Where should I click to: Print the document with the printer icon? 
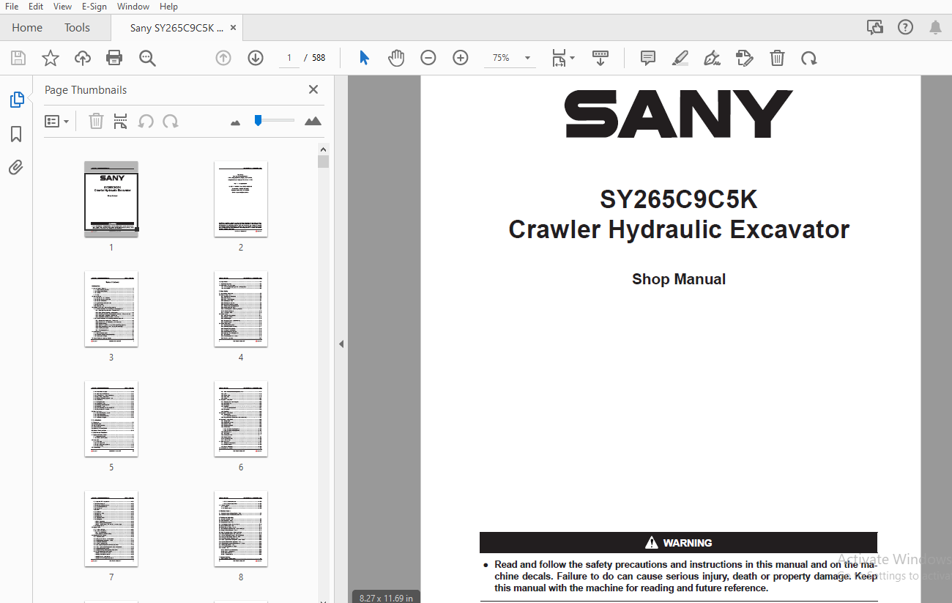(114, 58)
